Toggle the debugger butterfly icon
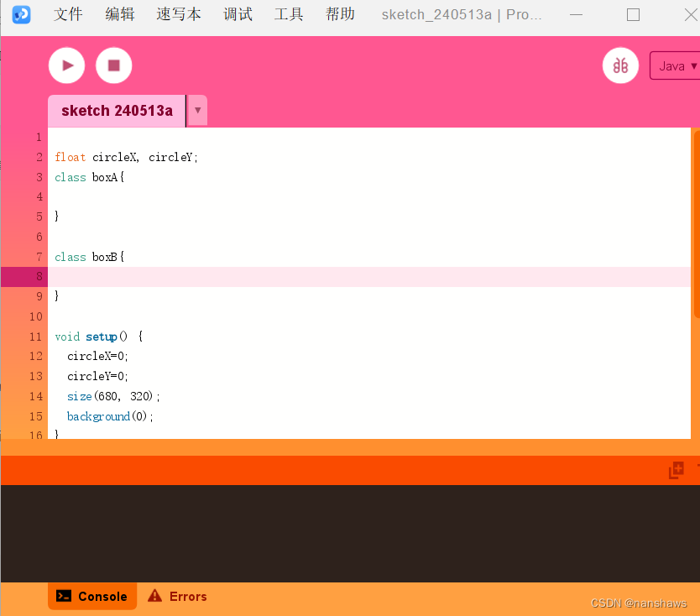Viewport: 700px width, 616px height. [620, 65]
